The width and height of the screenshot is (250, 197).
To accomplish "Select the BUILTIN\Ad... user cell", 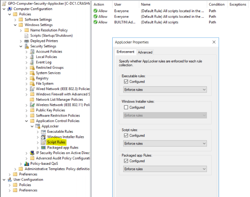I will pos(125,22).
